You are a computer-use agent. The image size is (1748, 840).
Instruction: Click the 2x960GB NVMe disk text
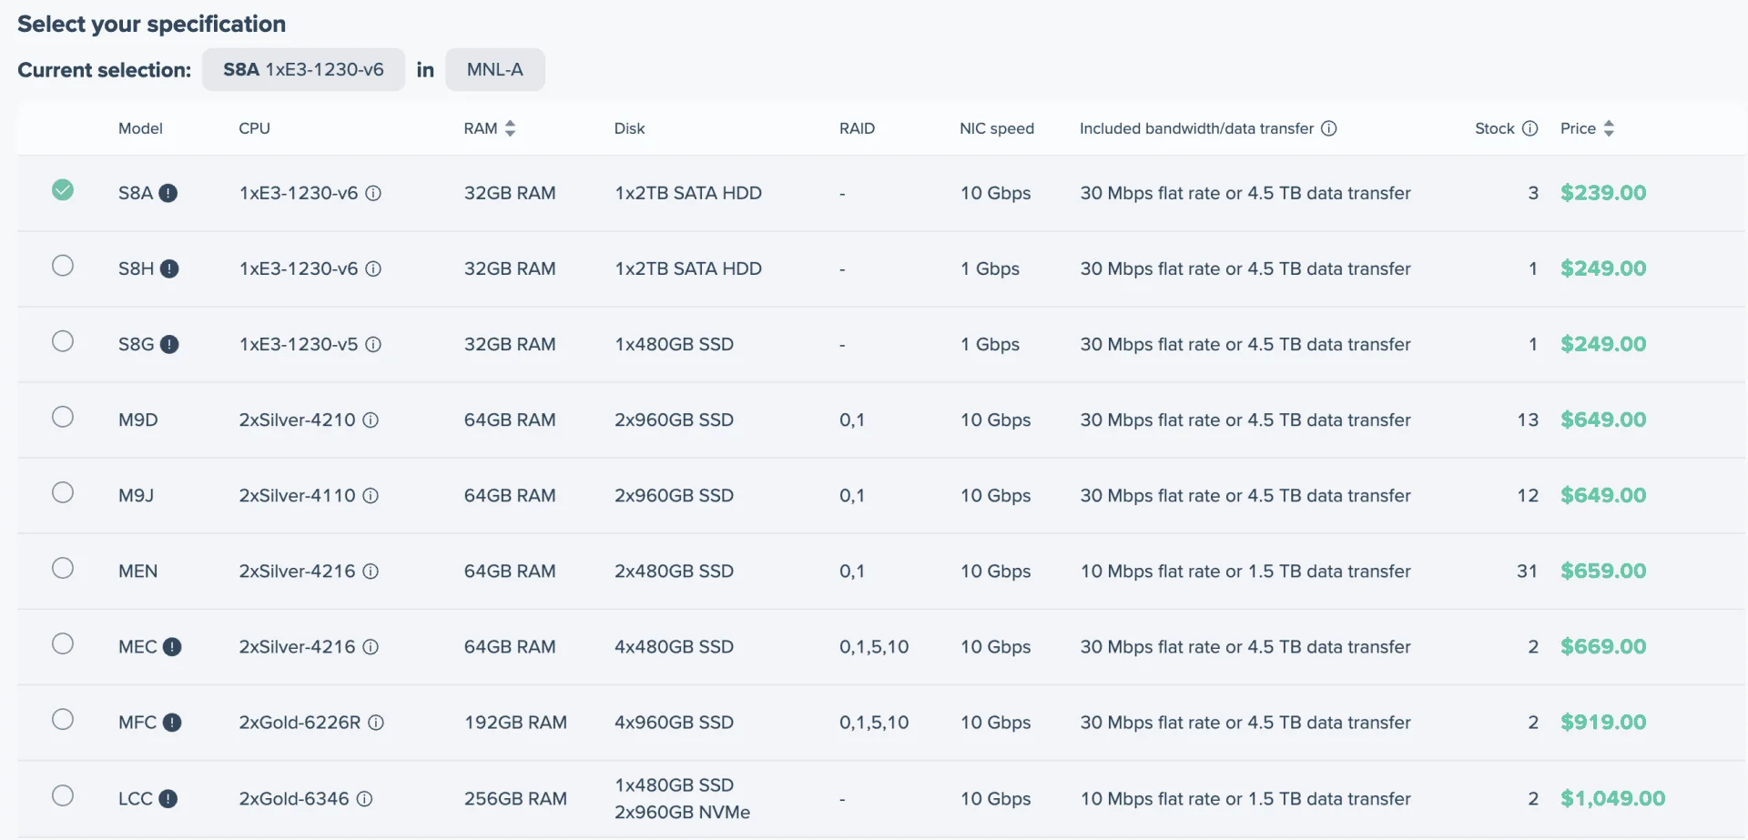click(x=682, y=813)
